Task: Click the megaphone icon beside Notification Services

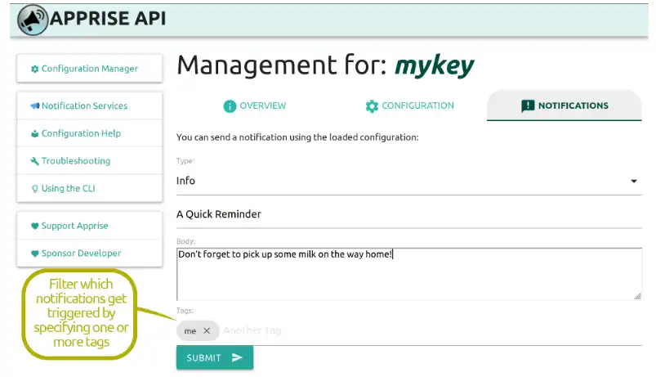Action: 35,106
